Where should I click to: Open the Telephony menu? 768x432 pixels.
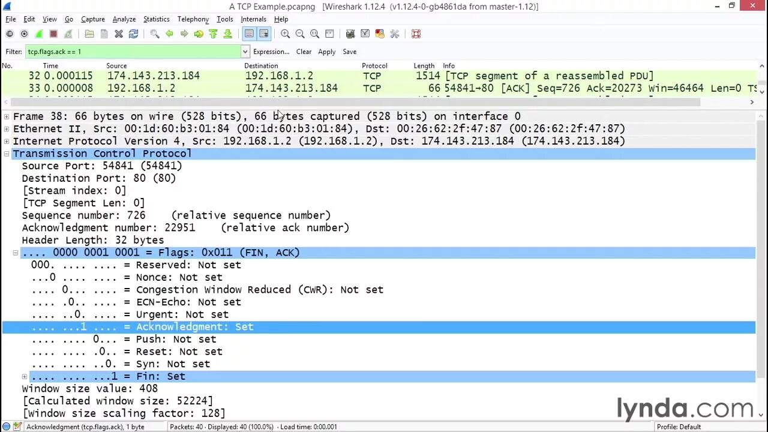[193, 19]
